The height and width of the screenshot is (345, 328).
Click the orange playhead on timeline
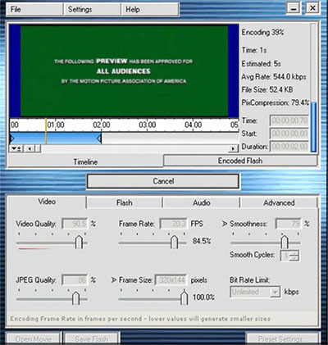point(46,132)
